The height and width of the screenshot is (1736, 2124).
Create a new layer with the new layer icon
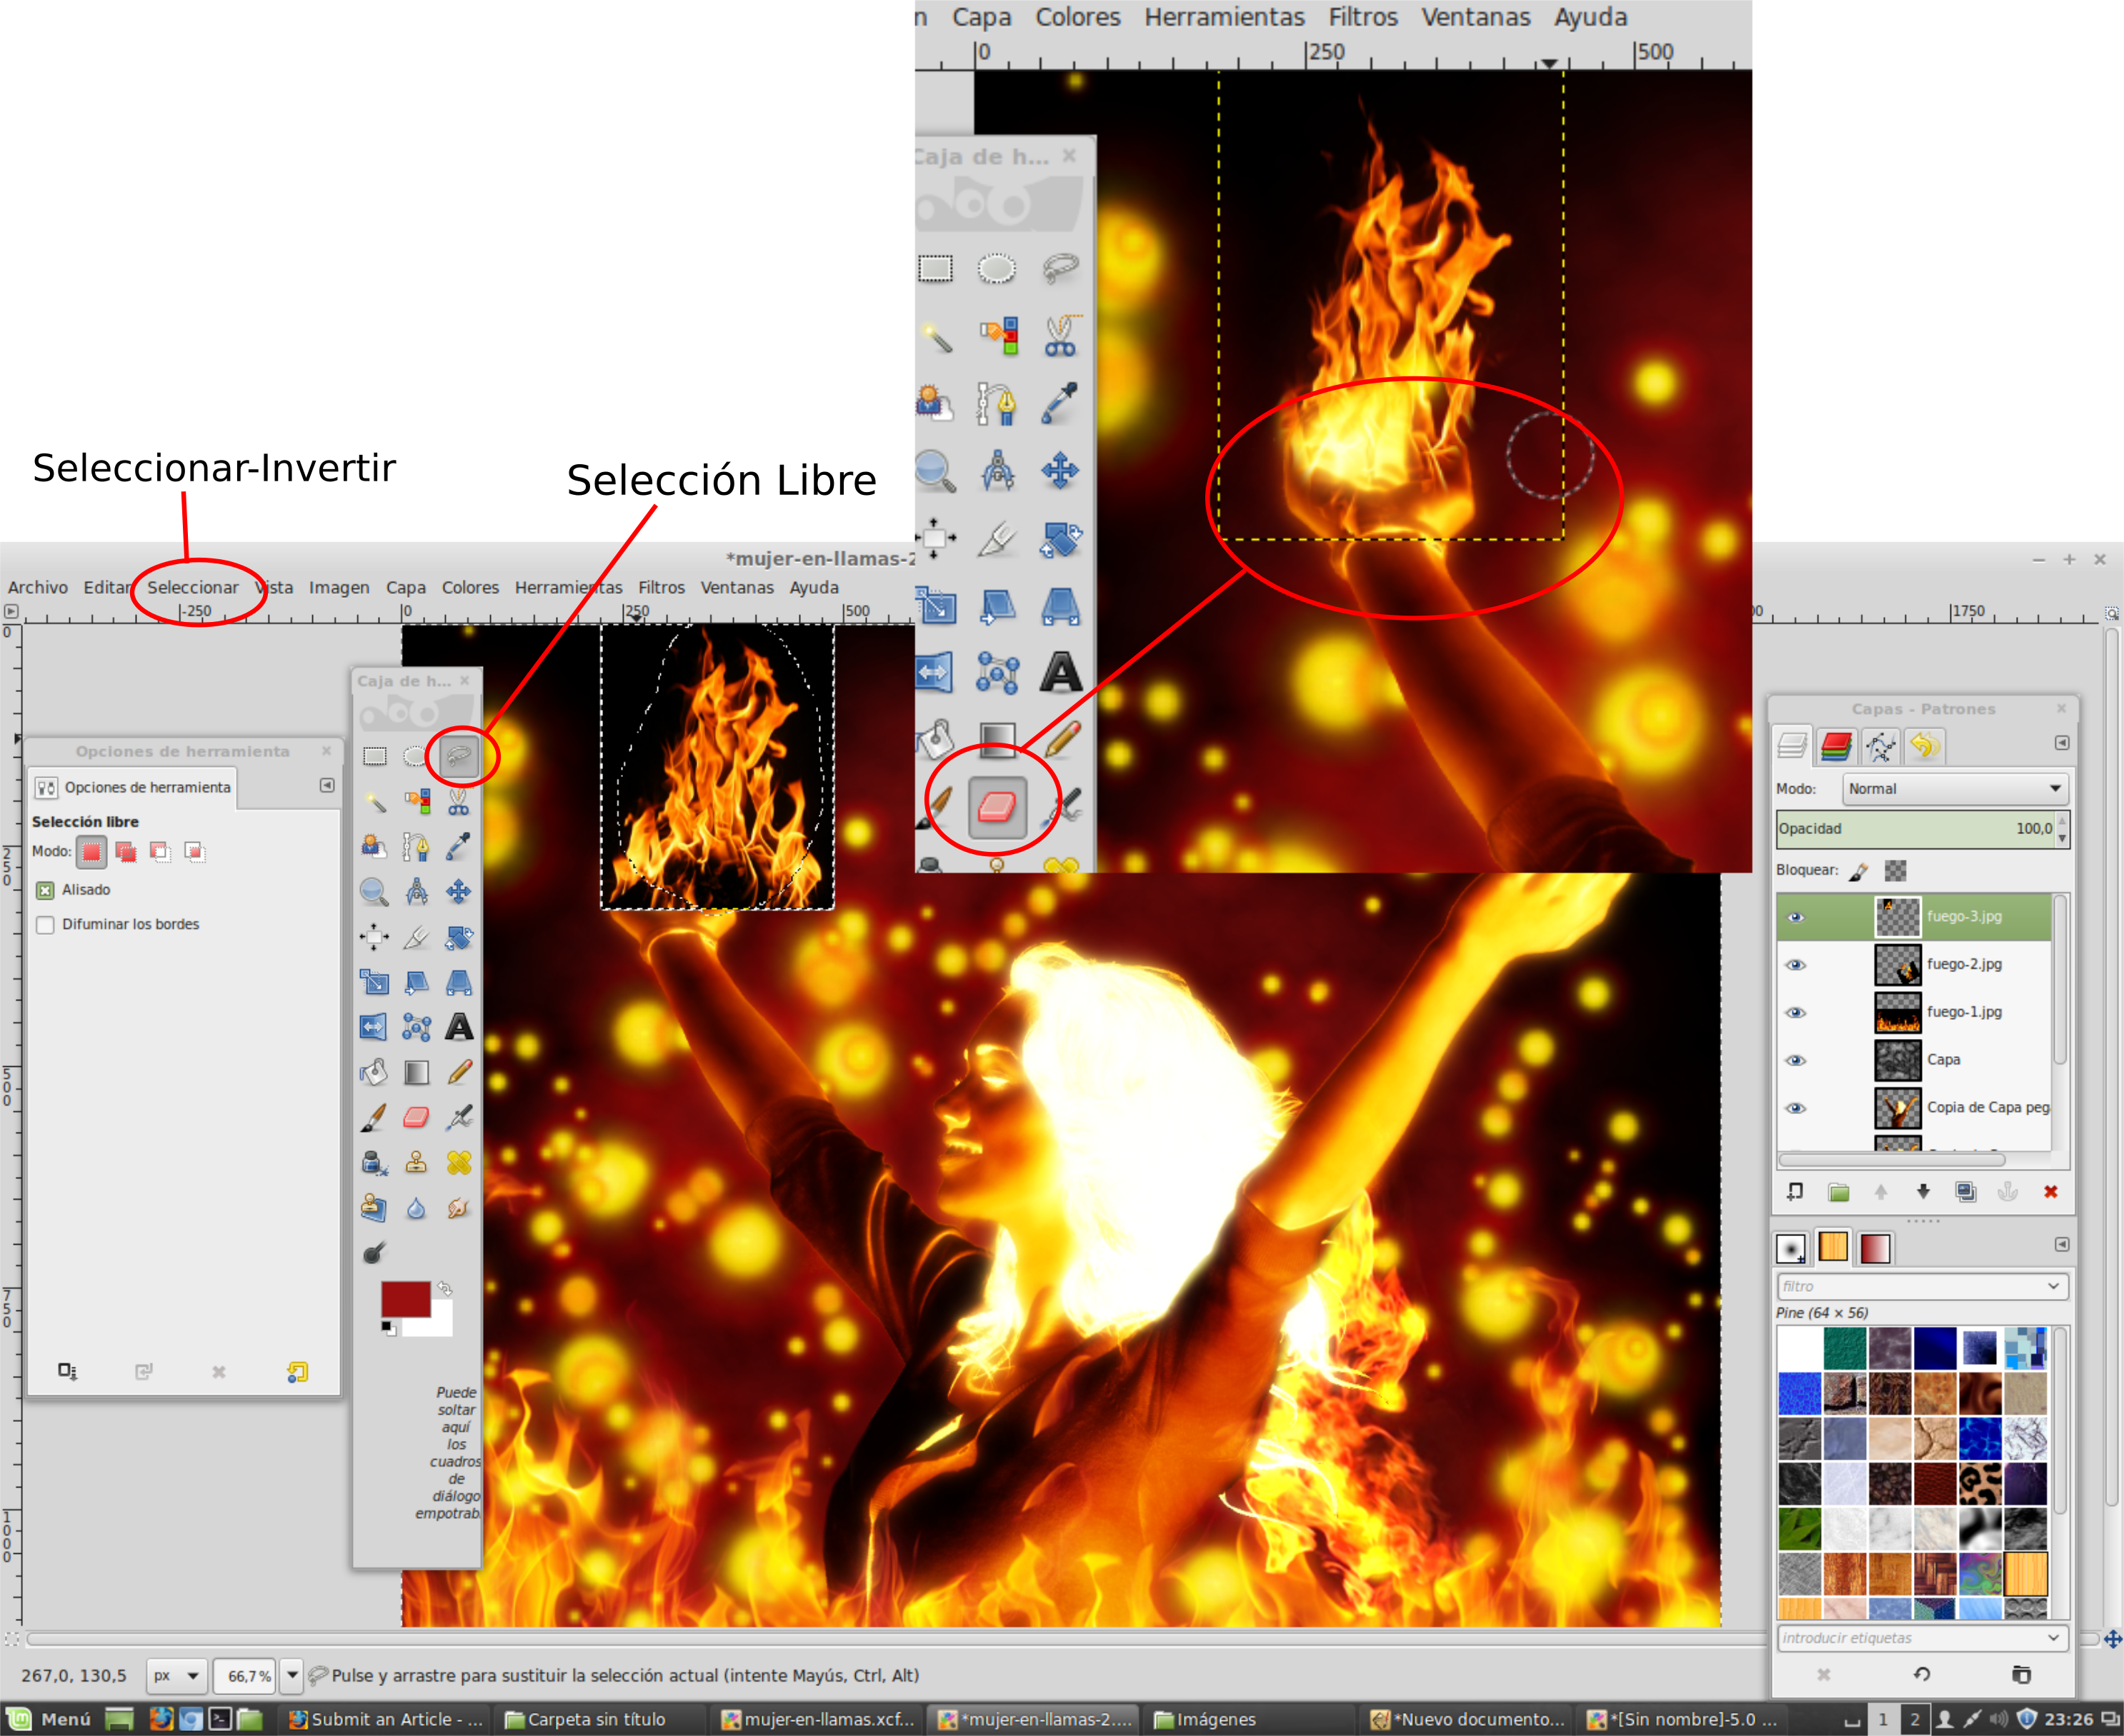click(1794, 1192)
